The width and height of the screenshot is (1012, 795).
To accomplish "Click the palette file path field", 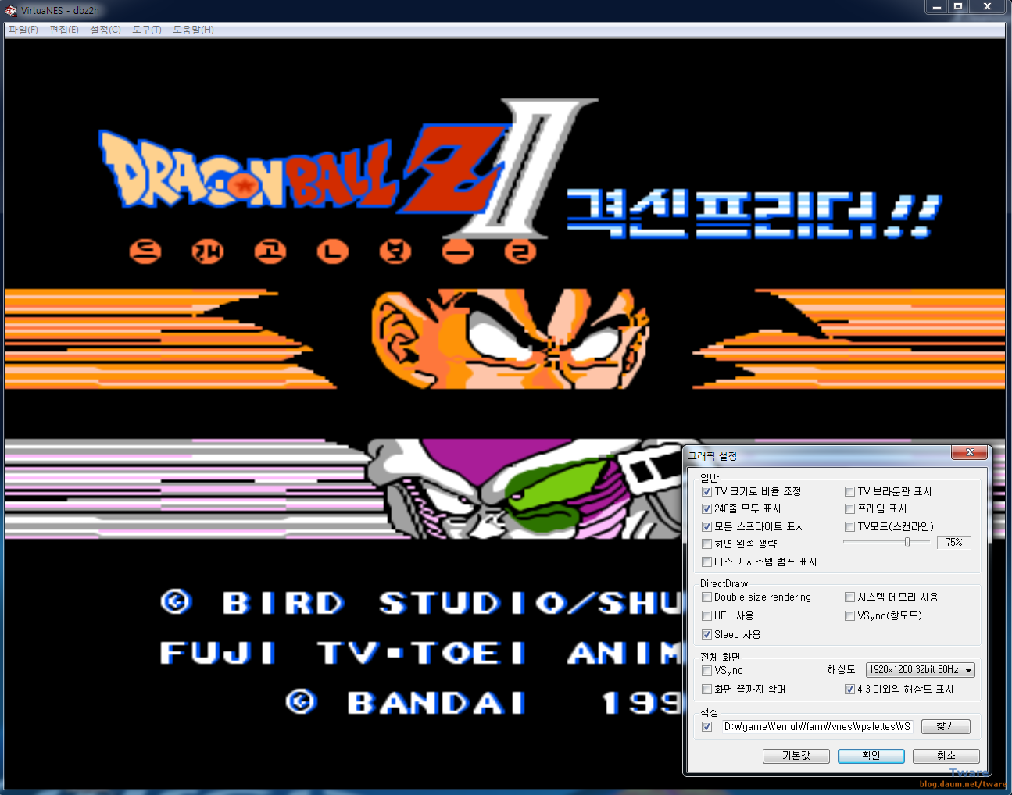I will pos(817,727).
